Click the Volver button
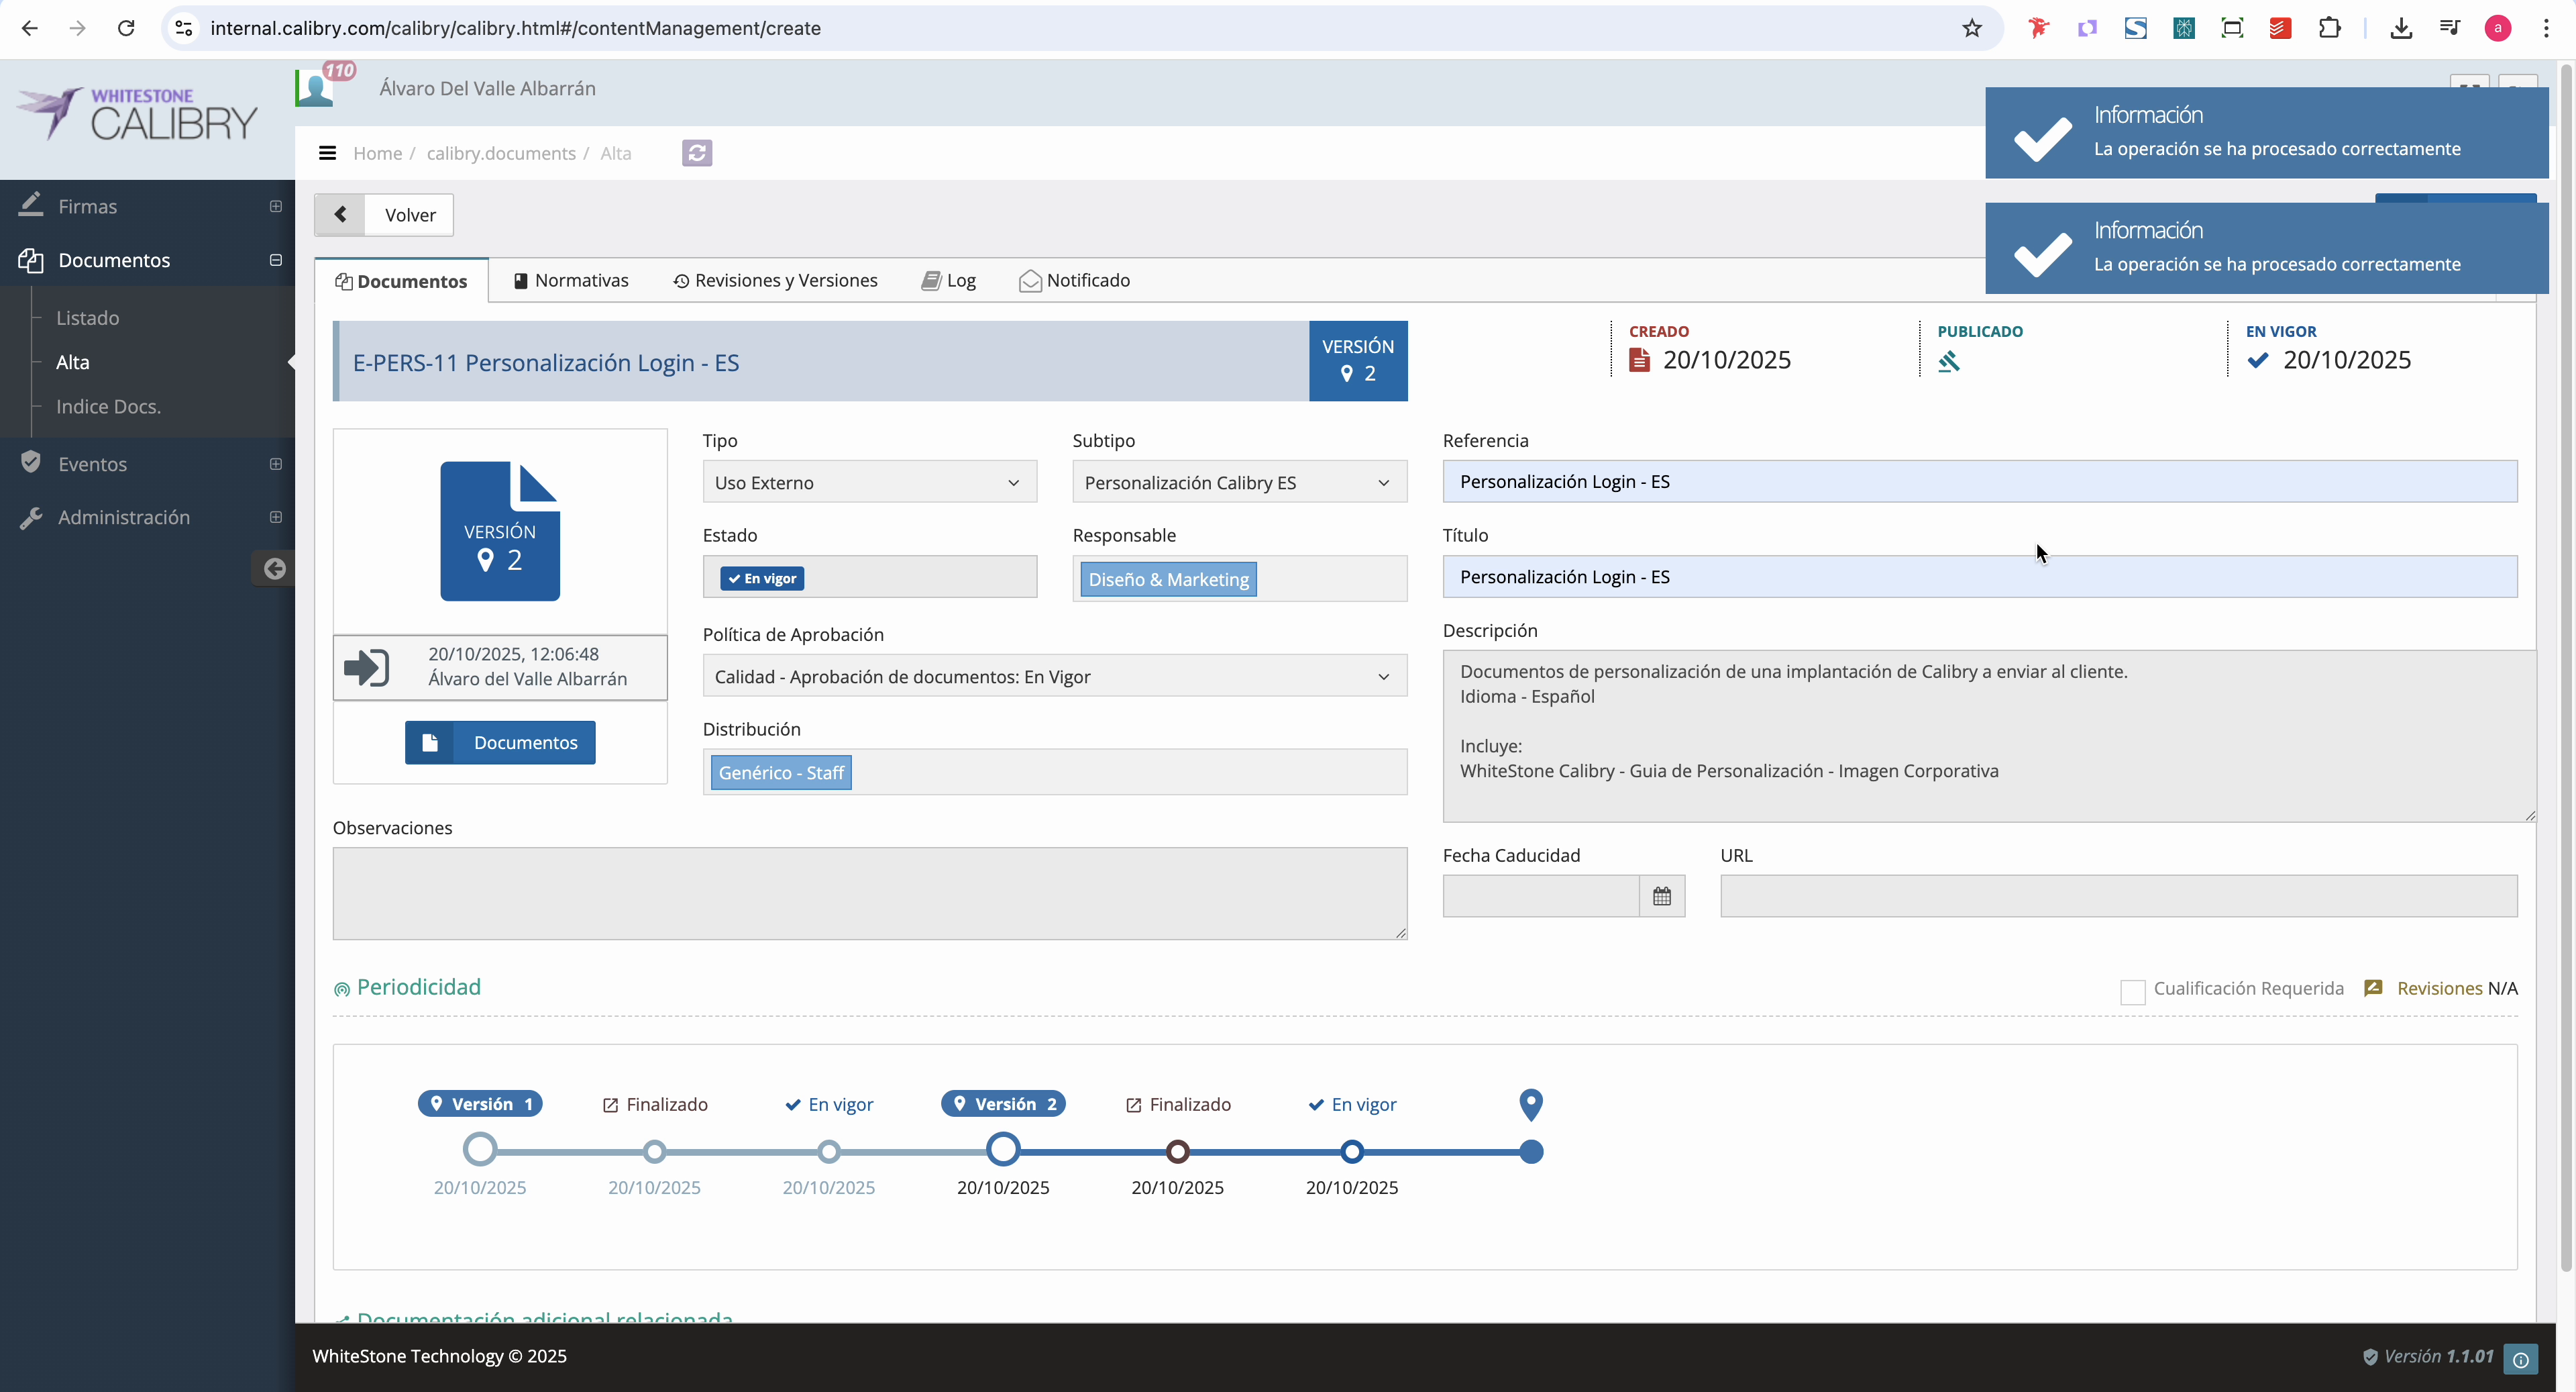This screenshot has width=2576, height=1392. pos(410,214)
